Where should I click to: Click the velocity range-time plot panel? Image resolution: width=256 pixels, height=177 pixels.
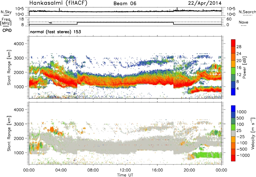(x=125, y=133)
